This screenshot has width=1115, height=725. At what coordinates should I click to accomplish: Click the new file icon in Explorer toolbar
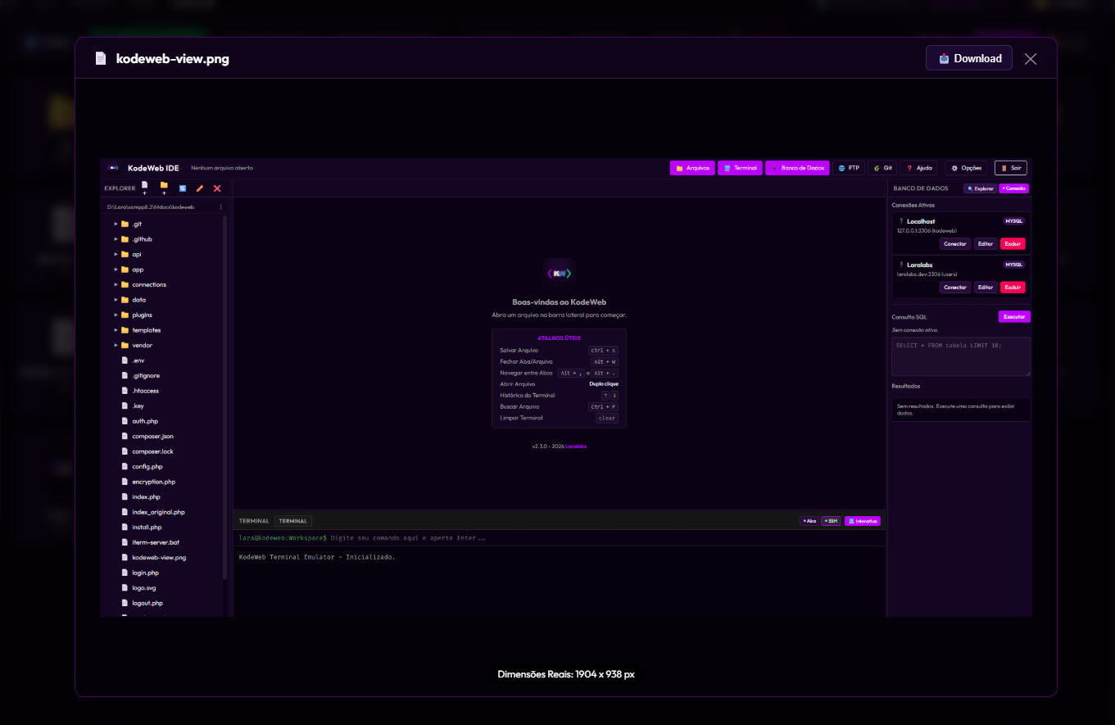145,188
